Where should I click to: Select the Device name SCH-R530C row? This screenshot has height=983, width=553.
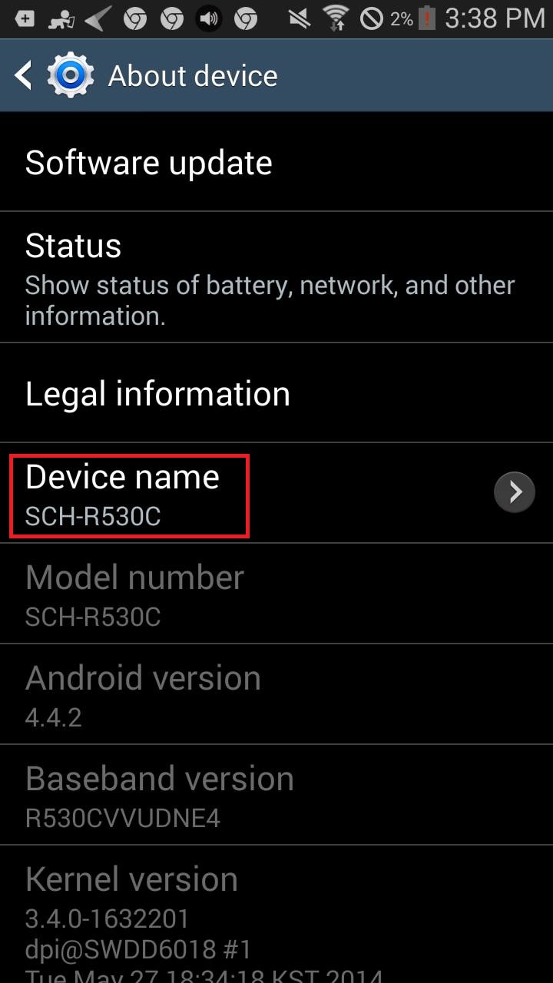point(276,493)
